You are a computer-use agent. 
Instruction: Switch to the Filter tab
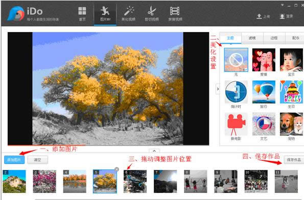pos(252,38)
